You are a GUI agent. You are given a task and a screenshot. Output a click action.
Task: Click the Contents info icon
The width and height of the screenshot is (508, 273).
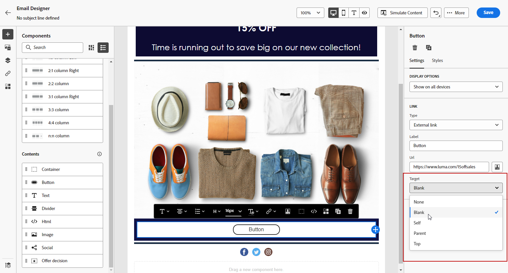100,154
